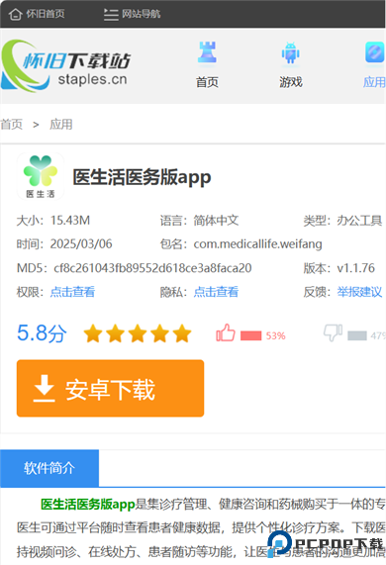This screenshot has height=565, width=386.
Task: Select the 应用 nav label
Action: click(x=374, y=82)
